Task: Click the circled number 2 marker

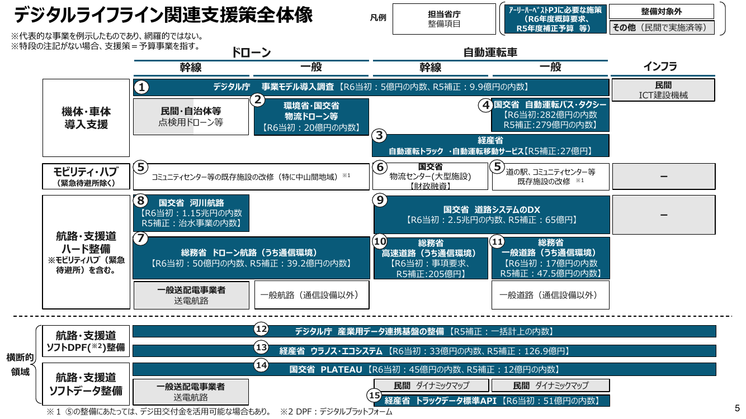Action: (257, 100)
